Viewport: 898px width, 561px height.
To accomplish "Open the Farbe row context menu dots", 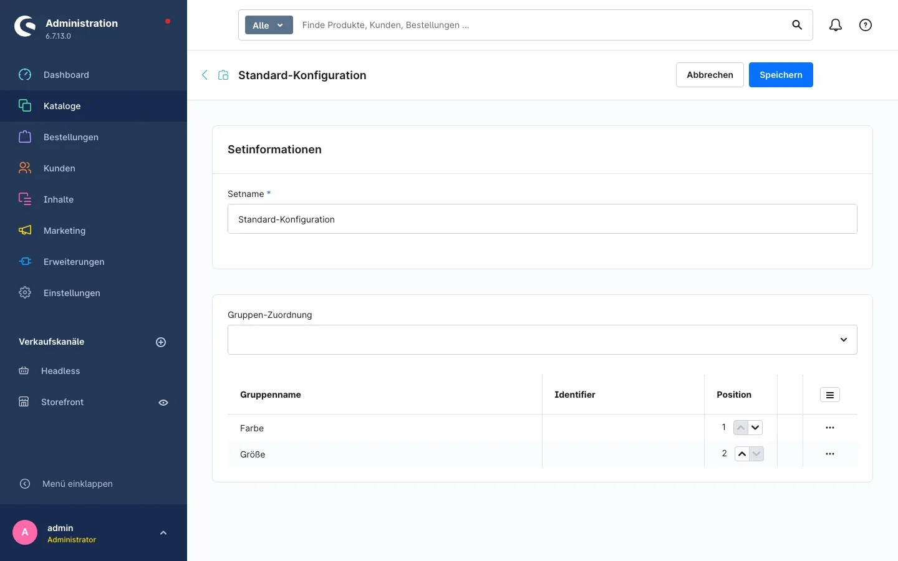I will [x=830, y=428].
